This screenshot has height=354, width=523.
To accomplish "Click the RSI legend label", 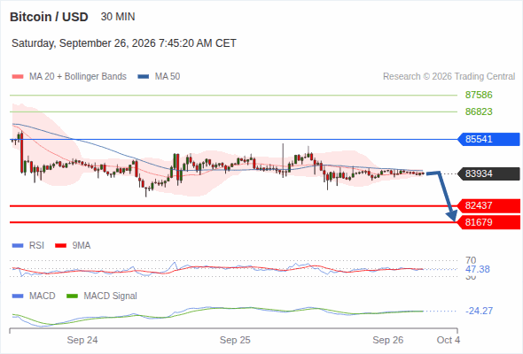I will [x=36, y=246].
